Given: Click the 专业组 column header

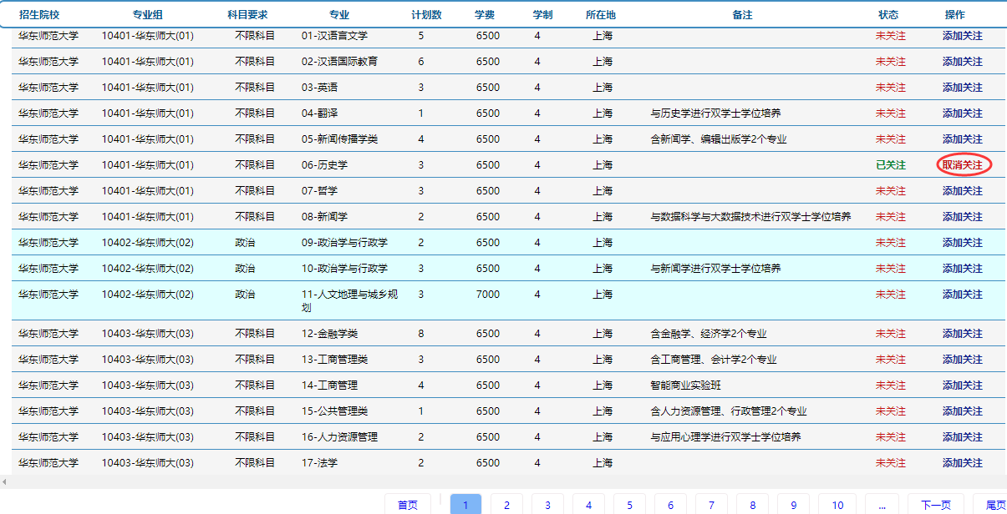Looking at the screenshot, I should coord(147,15).
